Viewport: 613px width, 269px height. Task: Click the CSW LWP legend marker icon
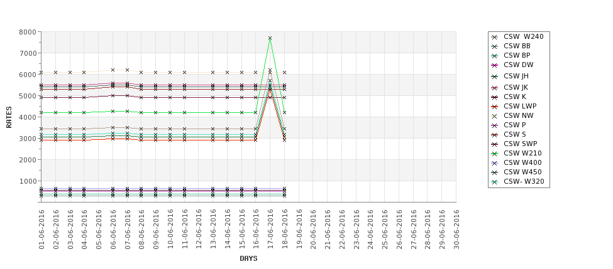[495, 107]
